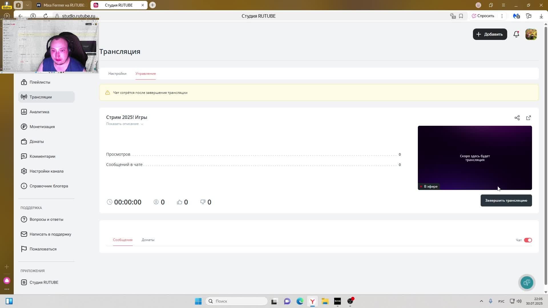Click the Windows taskbar search field

point(237,301)
